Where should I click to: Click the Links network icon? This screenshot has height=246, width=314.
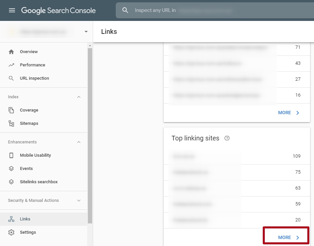pyautogui.click(x=11, y=219)
